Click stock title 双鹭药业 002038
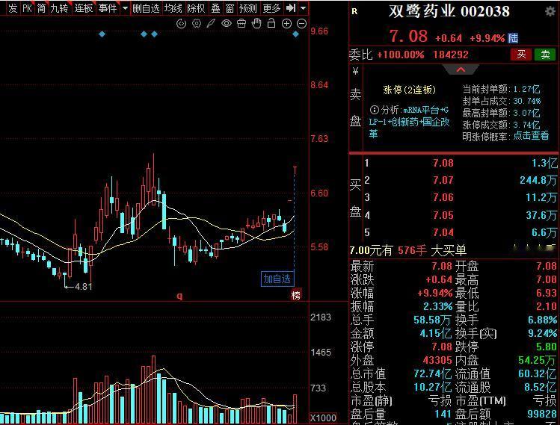This screenshot has height=425, width=560. 449,11
